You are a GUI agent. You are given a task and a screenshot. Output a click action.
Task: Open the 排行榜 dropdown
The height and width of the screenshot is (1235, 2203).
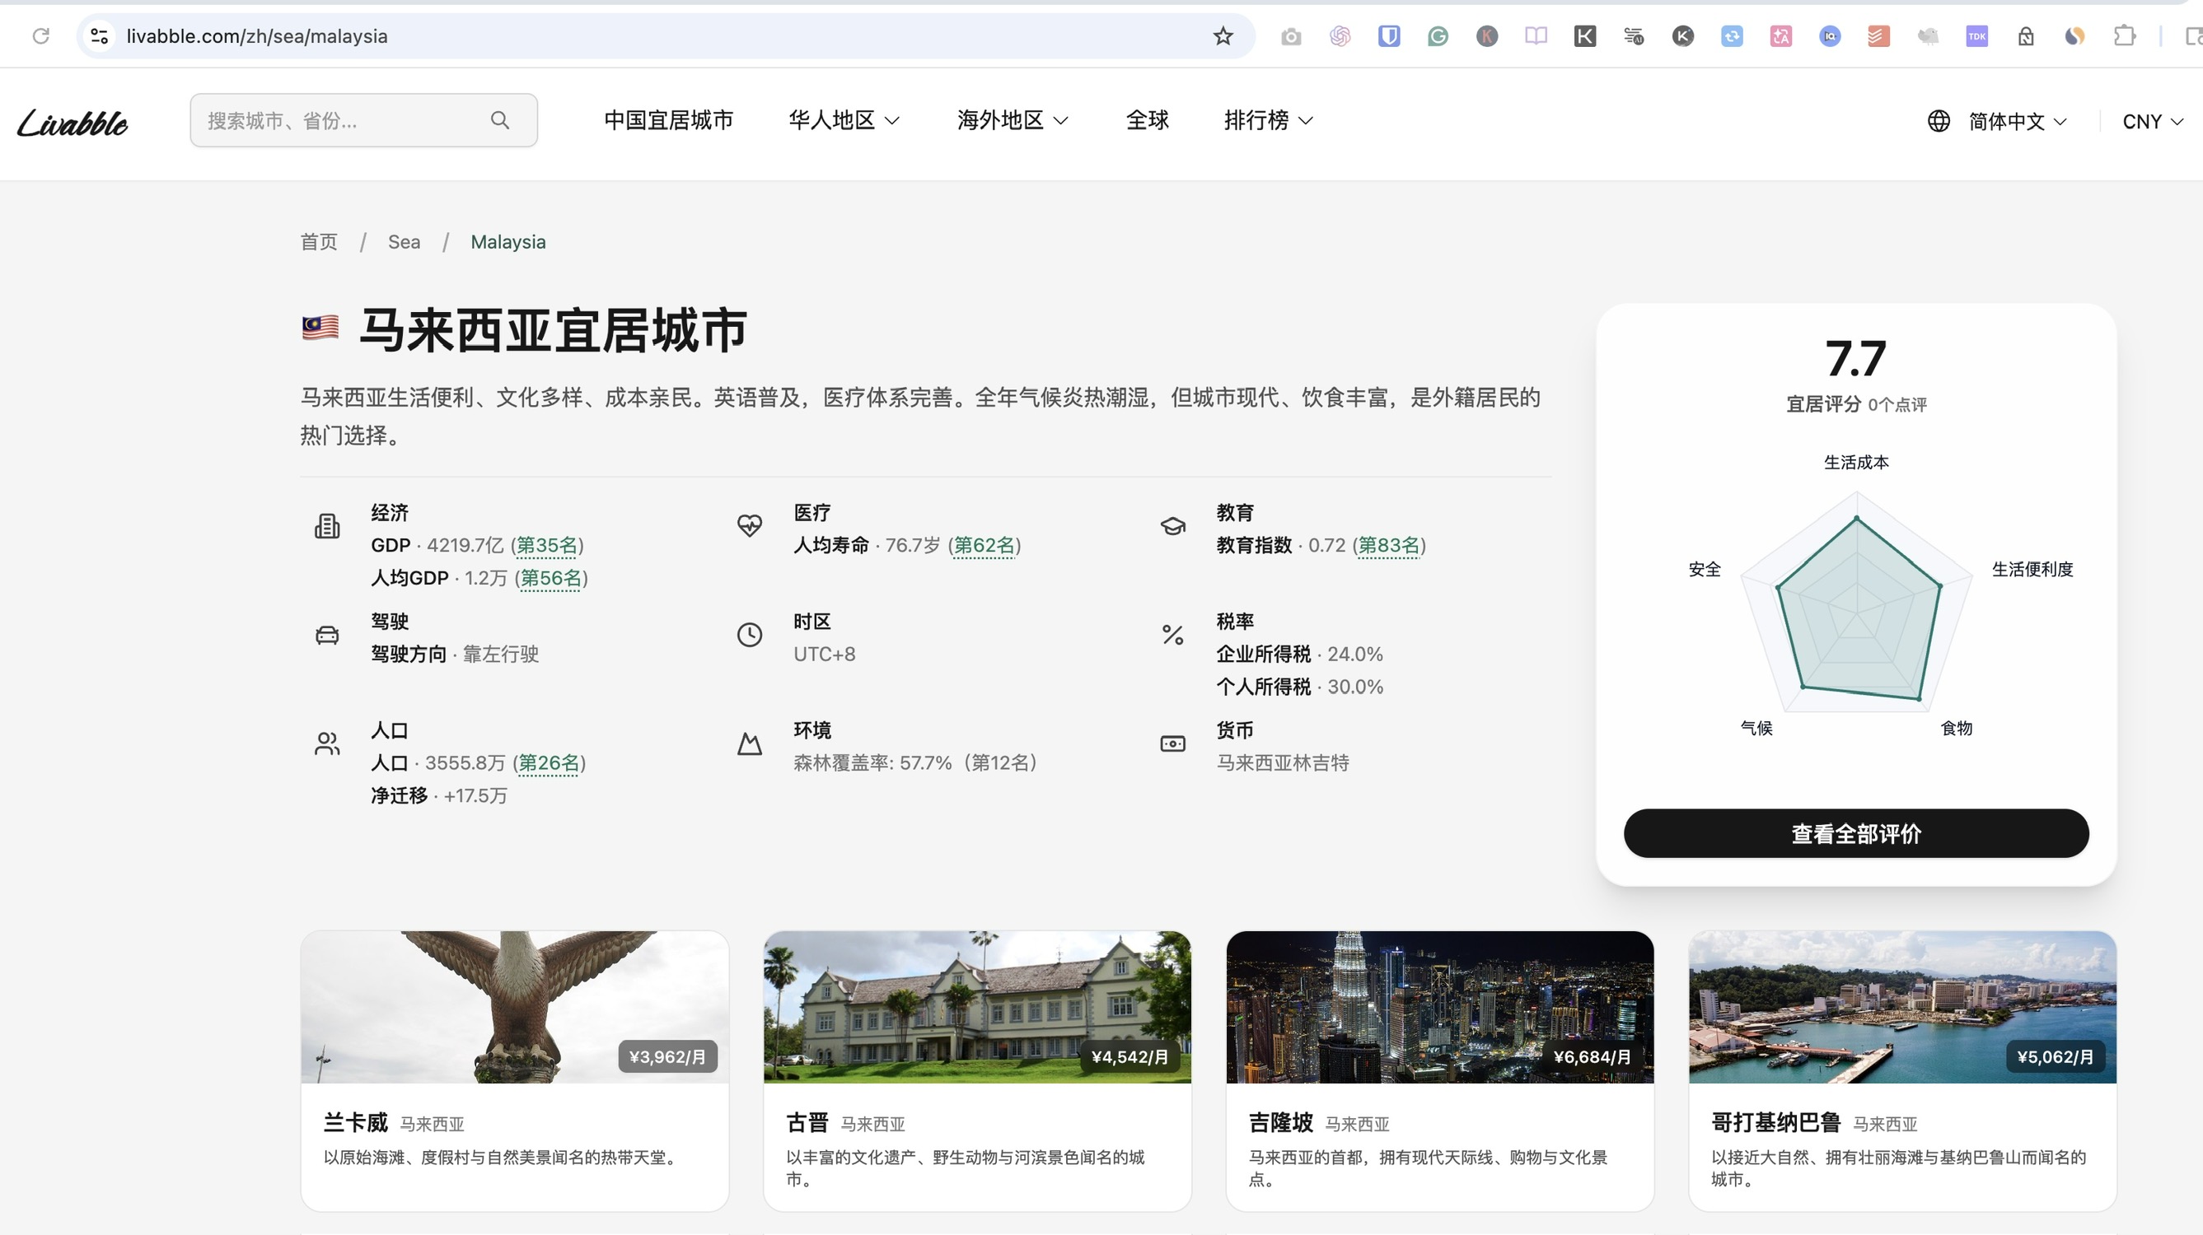(1267, 120)
